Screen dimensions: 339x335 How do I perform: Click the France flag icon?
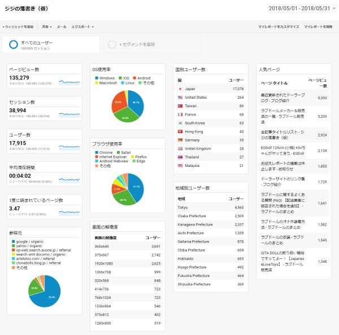[x=180, y=114]
